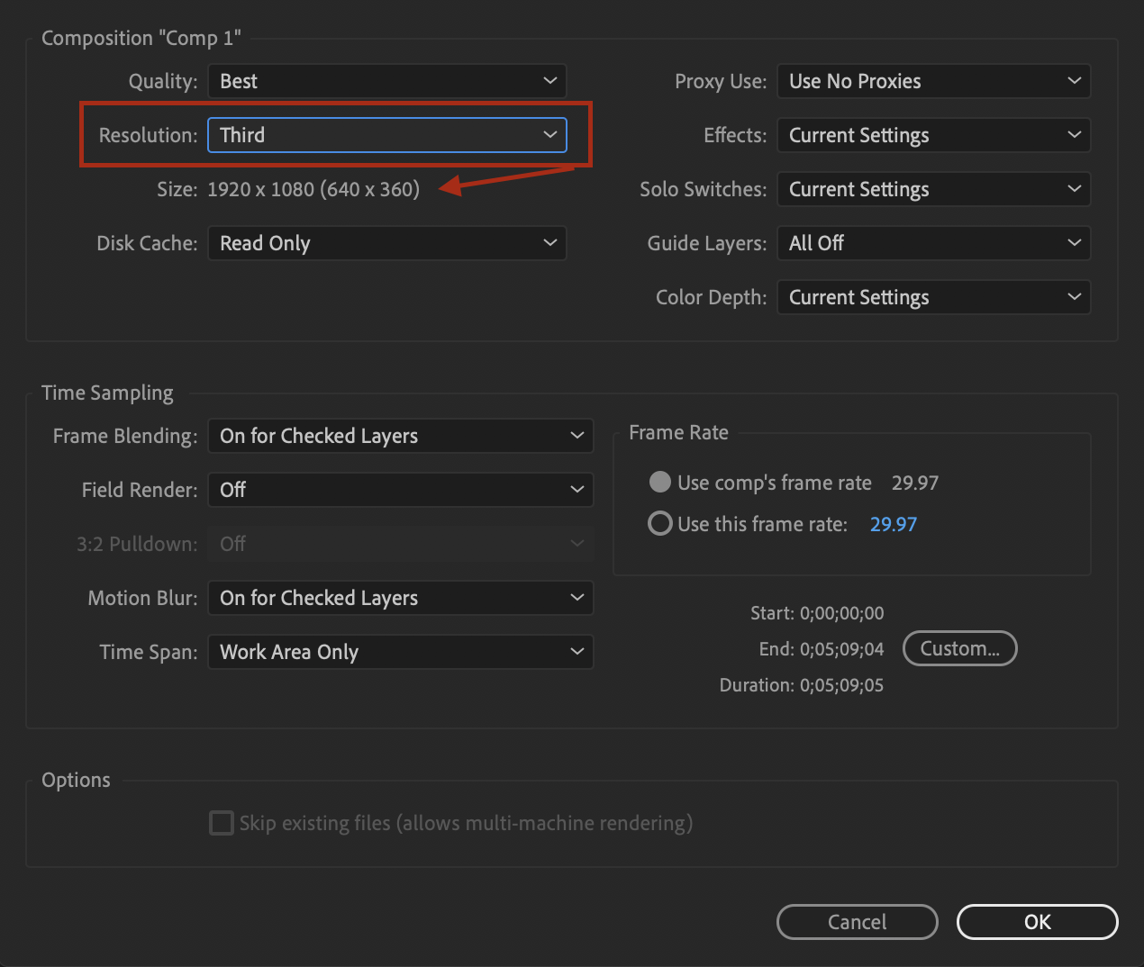Expand the Guide Layers All Off dropdown
Image resolution: width=1144 pixels, height=967 pixels.
click(x=933, y=243)
